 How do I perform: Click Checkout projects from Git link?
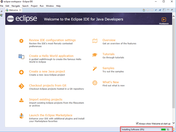click(x=48, y=85)
